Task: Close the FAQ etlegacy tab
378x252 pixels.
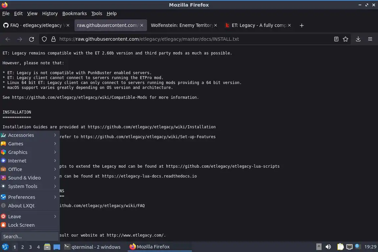Action: (x=68, y=25)
